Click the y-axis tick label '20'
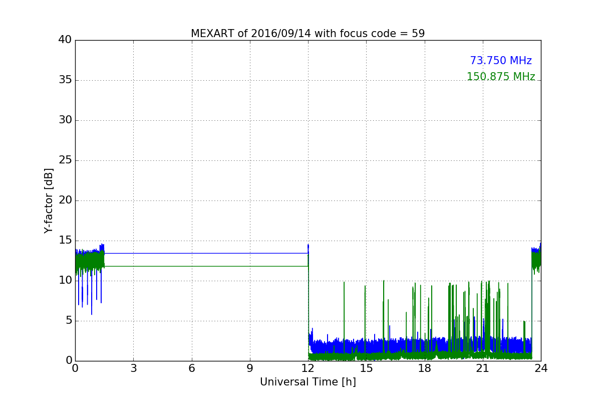601x401 pixels. [x=66, y=200]
